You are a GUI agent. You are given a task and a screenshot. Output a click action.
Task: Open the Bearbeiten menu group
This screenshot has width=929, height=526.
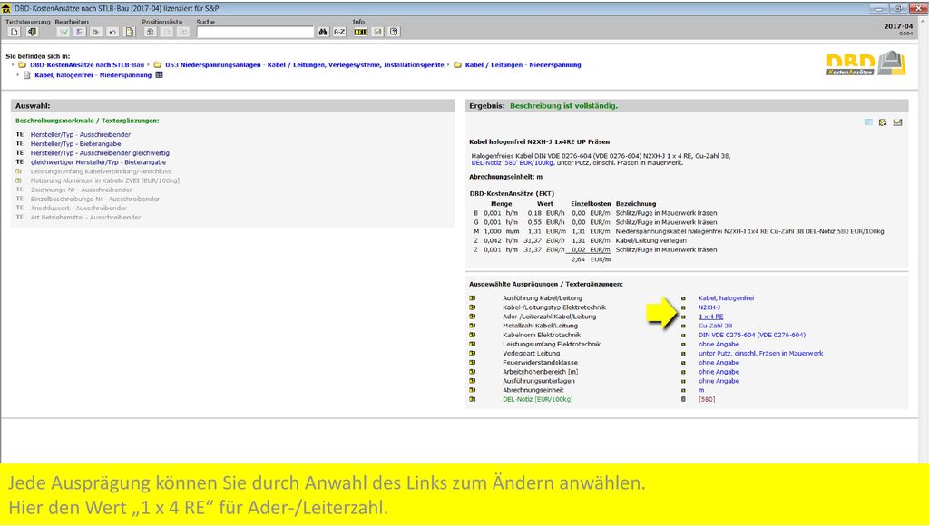tap(72, 22)
